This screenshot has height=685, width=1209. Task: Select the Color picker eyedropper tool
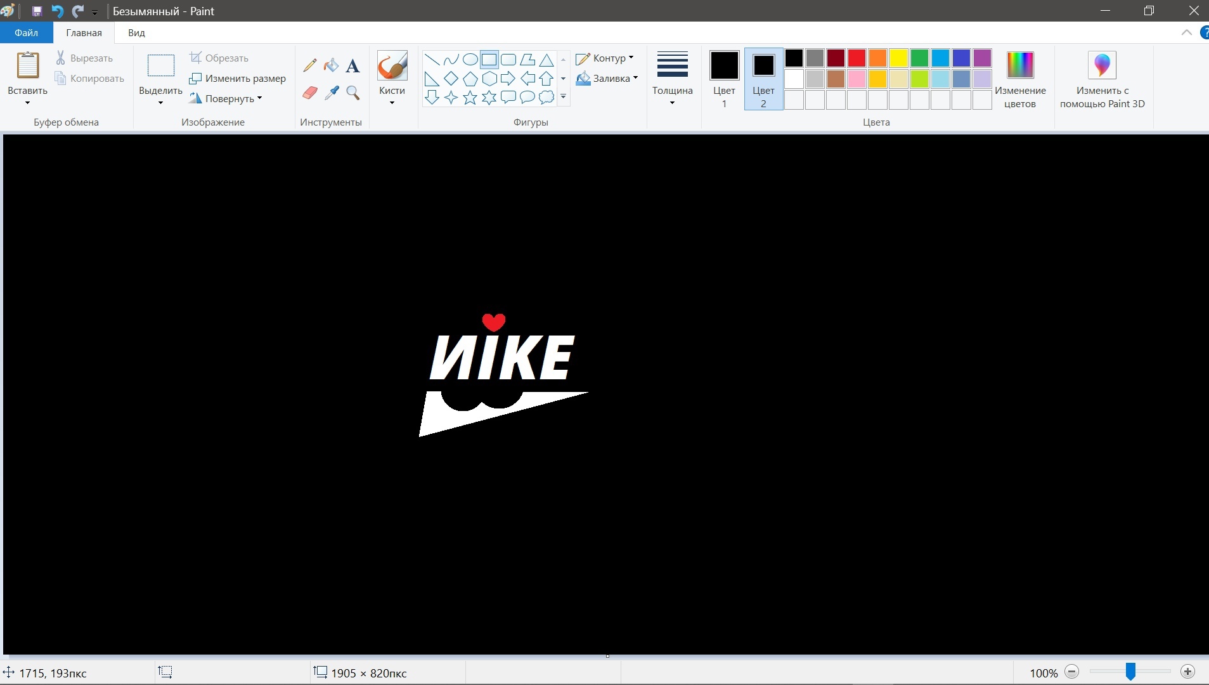tap(332, 93)
